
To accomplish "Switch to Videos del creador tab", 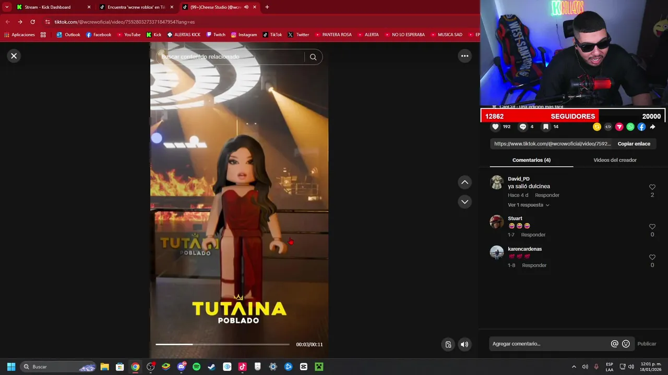I will (x=615, y=160).
